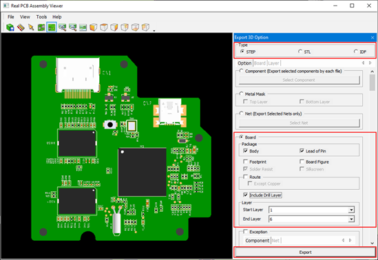Screen dimensions: 378x260
Task: Open the End Layer dropdown
Action: pyautogui.click(x=351, y=219)
